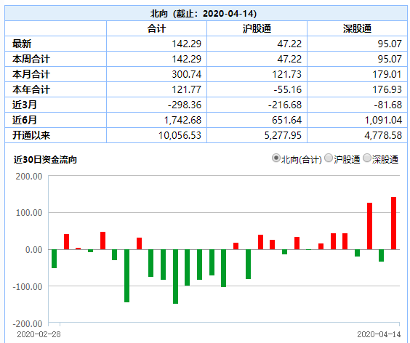Image resolution: width=410 pixels, height=343 pixels.
Task: Click the 开通以来 total value 10,056.53
Action: point(180,135)
